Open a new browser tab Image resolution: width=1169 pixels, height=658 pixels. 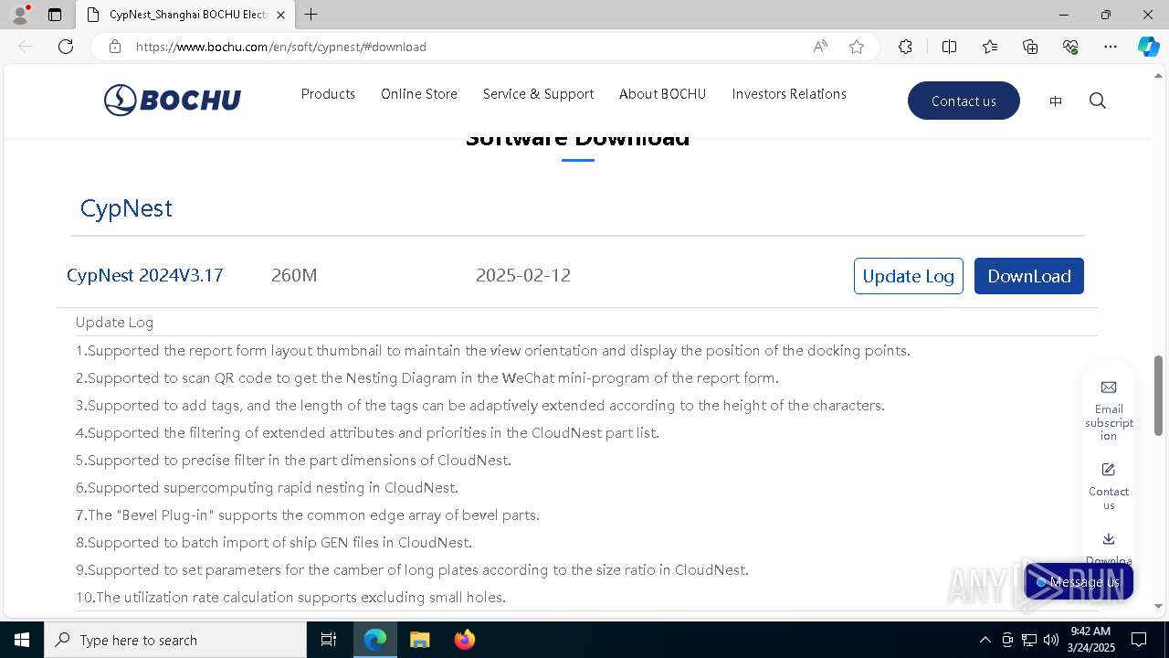pyautogui.click(x=311, y=15)
